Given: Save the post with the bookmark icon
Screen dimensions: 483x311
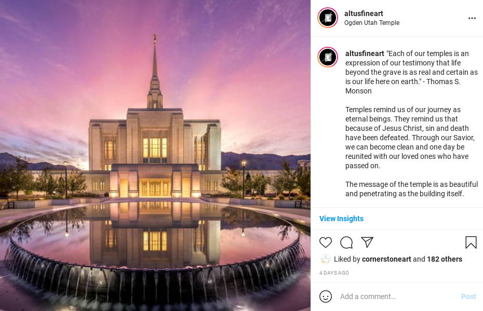Looking at the screenshot, I should [x=471, y=242].
